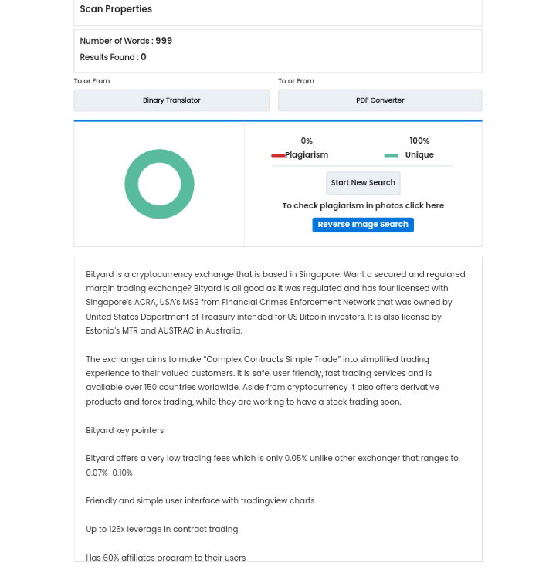Click the 100% unique value
The image size is (556, 566).
[x=419, y=141]
